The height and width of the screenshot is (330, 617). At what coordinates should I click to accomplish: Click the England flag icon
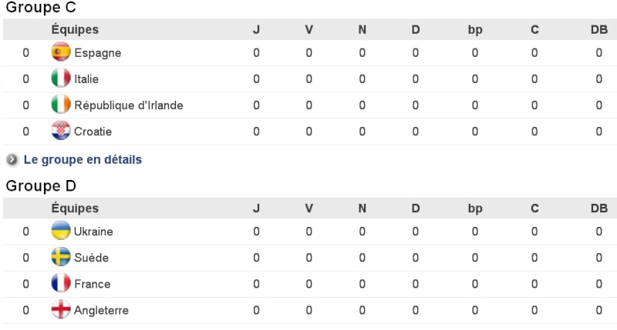[x=61, y=310]
